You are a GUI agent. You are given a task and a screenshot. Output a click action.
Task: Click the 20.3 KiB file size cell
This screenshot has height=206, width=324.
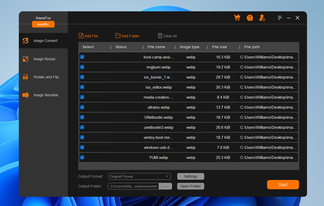(223, 158)
